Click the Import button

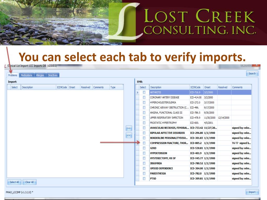pyautogui.click(x=252, y=192)
